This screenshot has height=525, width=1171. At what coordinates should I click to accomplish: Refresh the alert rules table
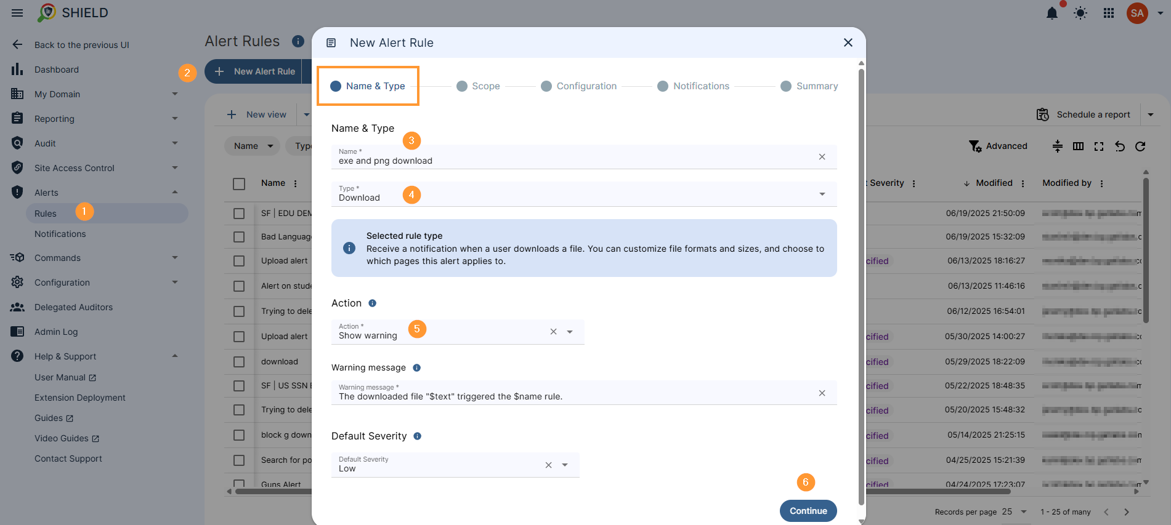coord(1140,146)
